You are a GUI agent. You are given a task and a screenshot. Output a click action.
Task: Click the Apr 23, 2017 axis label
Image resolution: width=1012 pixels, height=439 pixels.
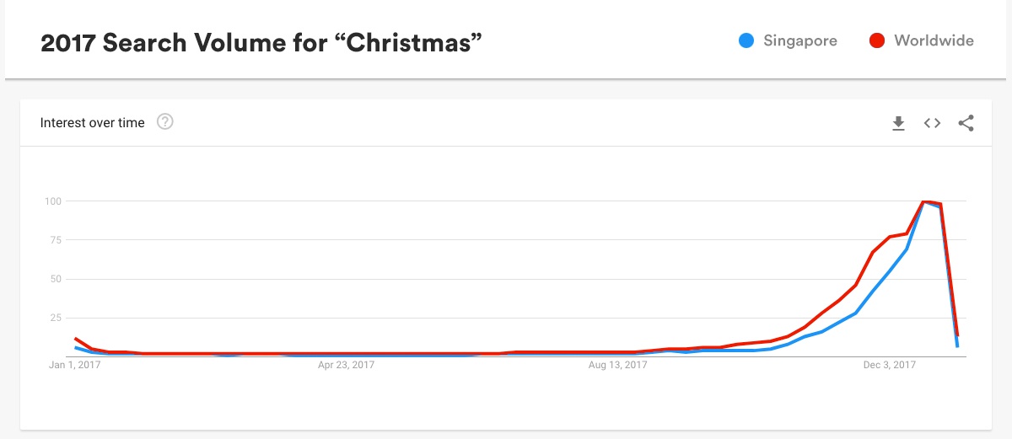(x=347, y=365)
